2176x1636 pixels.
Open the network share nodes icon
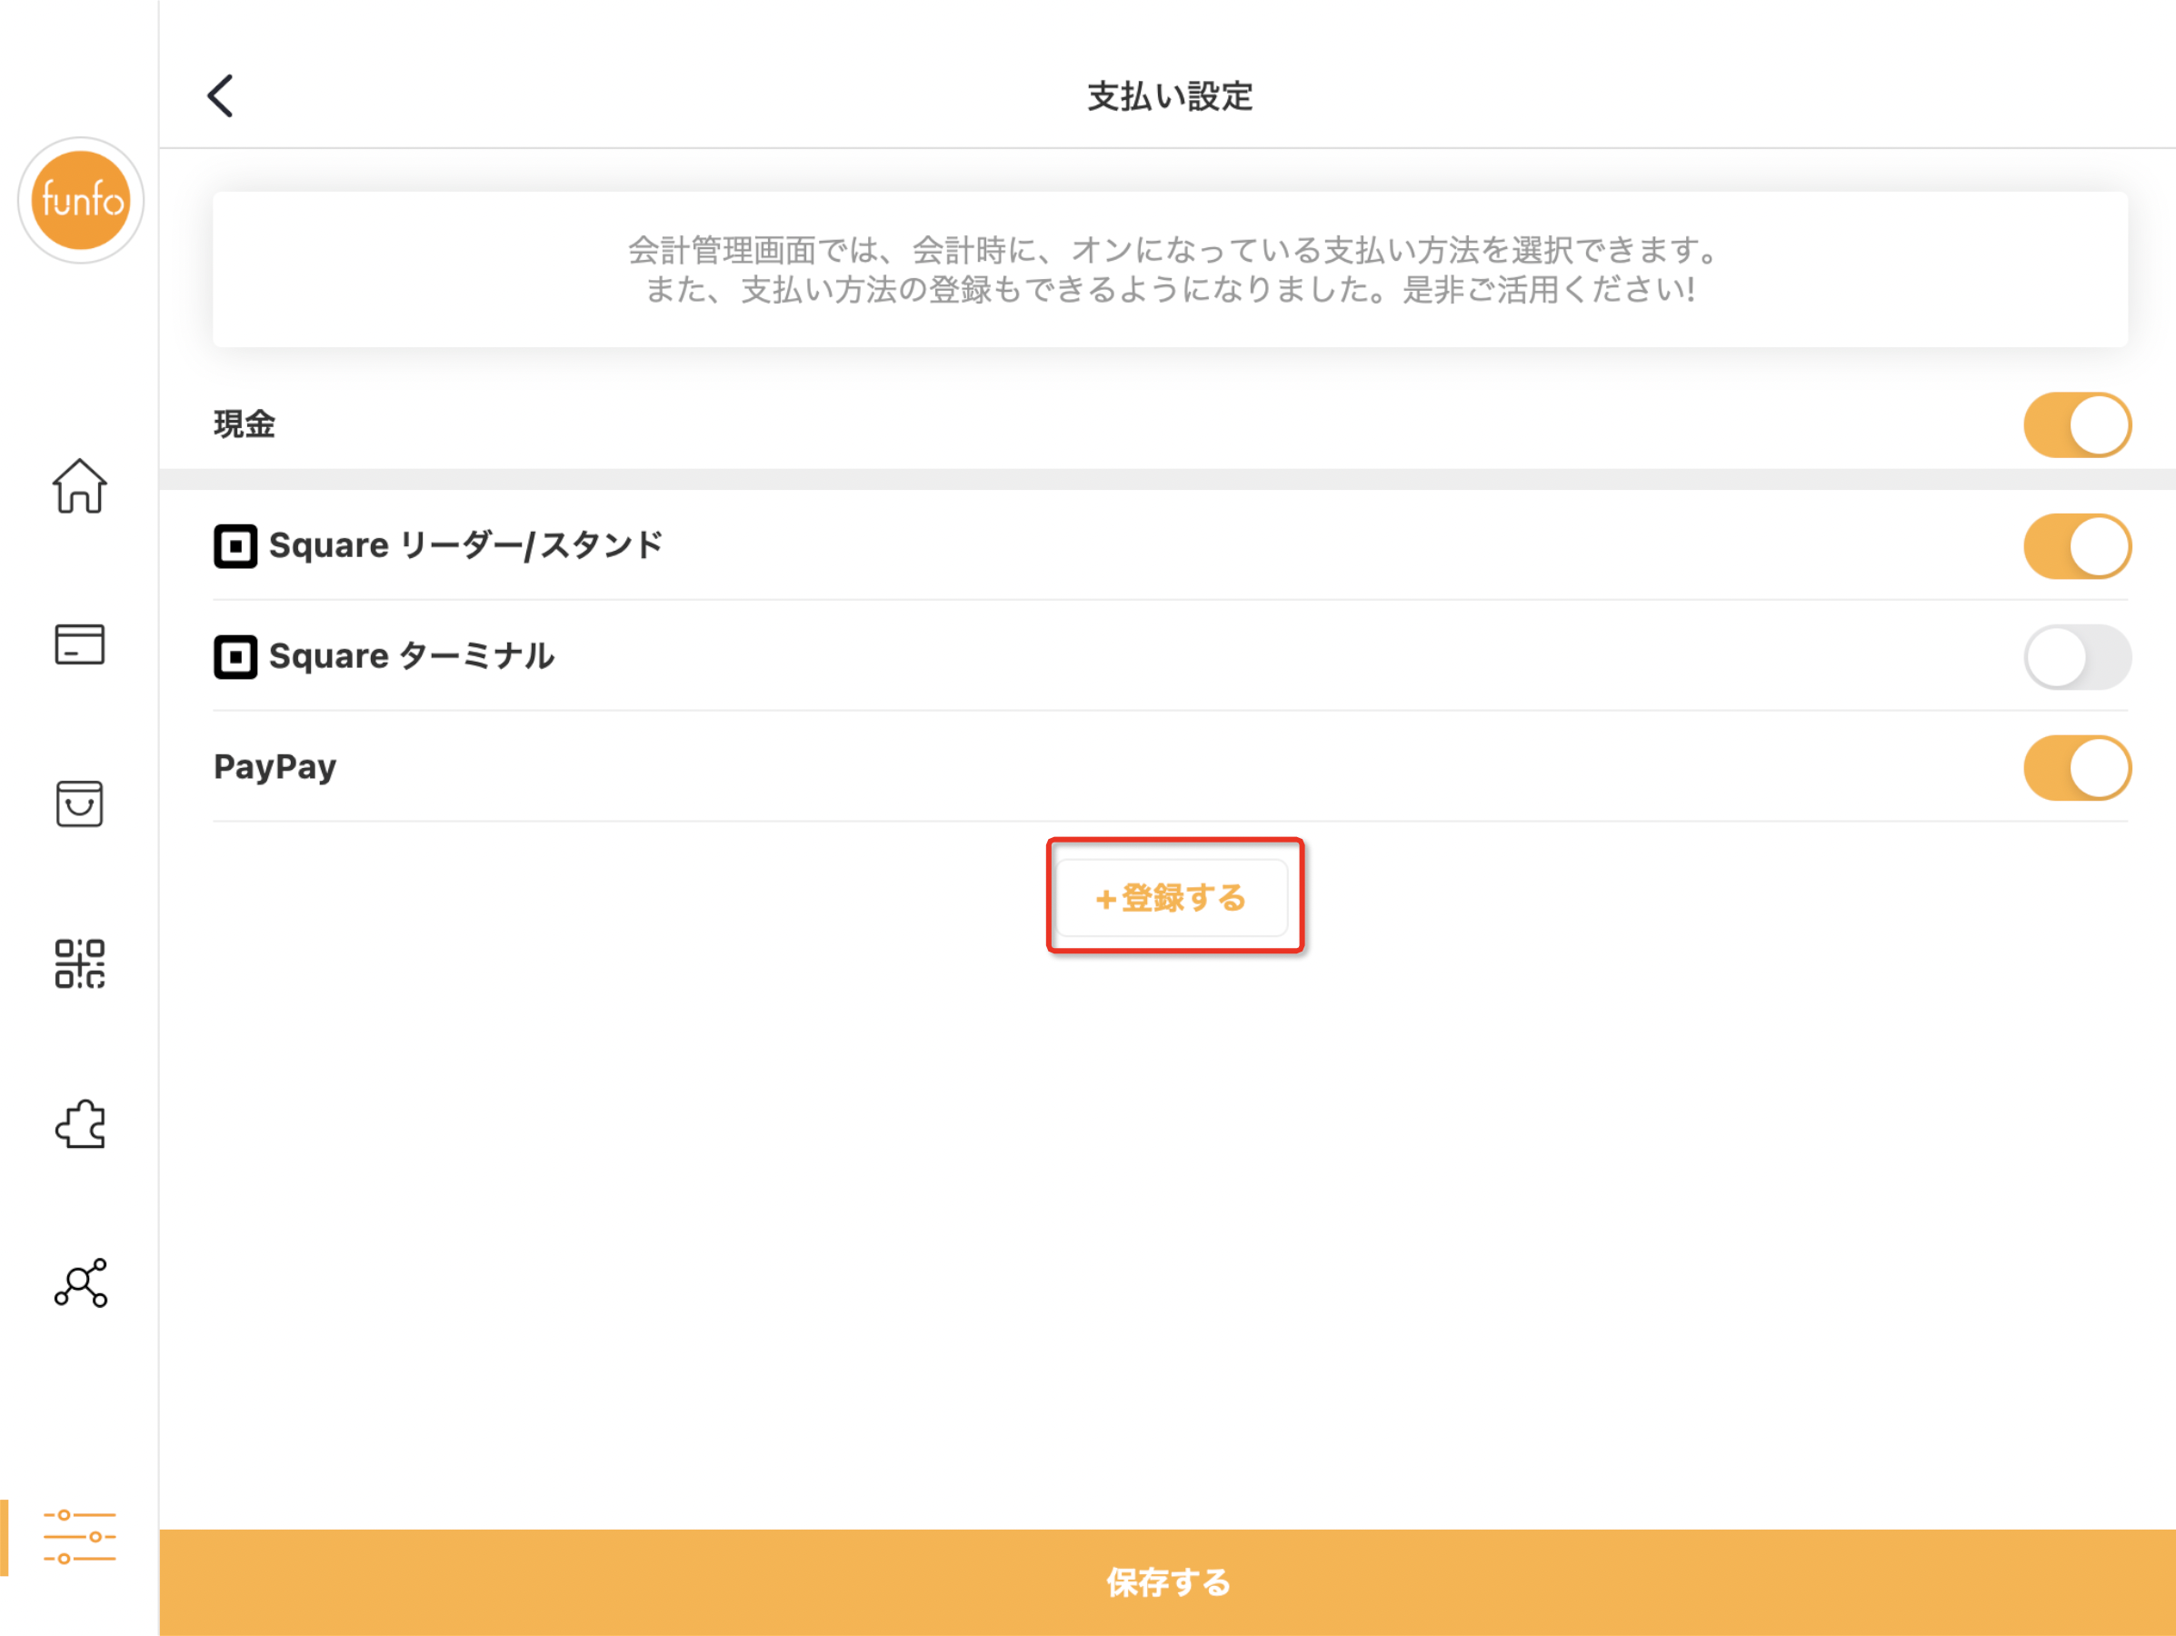[81, 1282]
